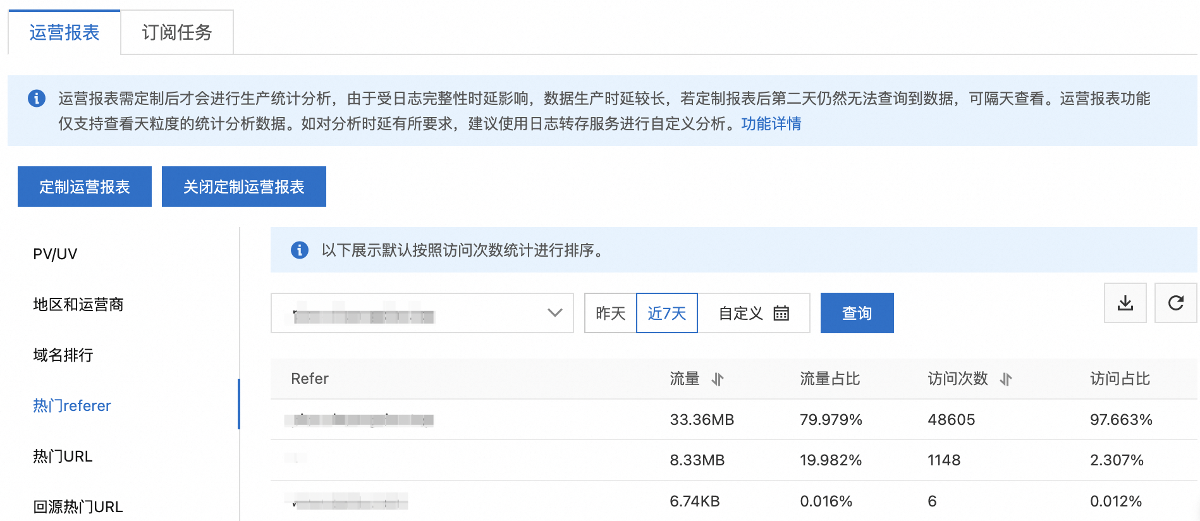Open the 地区和运营商 section
This screenshot has height=521, width=1200.
78,305
